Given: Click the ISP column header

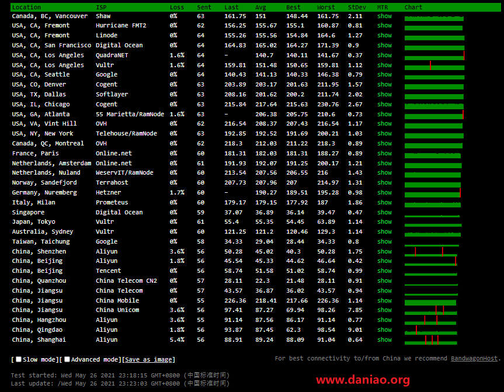Looking at the screenshot, I should (x=101, y=7).
